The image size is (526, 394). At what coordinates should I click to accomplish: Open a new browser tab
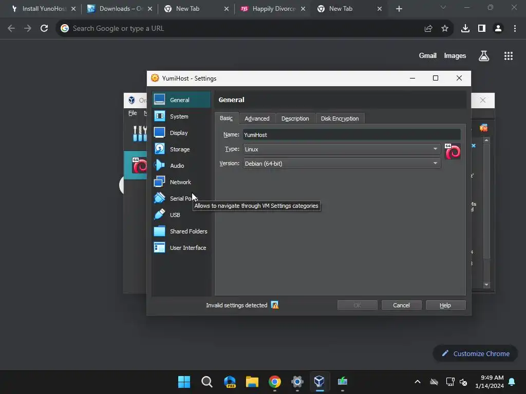399,9
